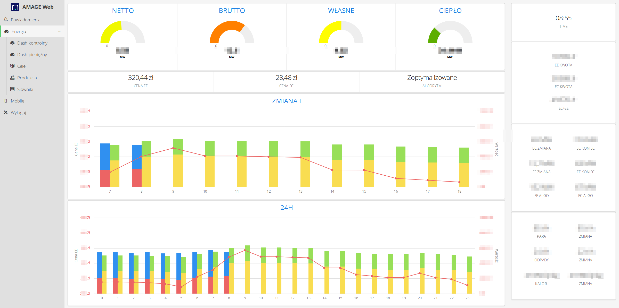Open Dash pieniężny from the sidebar icon
This screenshot has width=619, height=308.
tap(12, 55)
